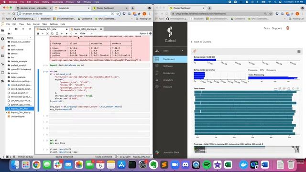306x172 pixels.
Task: Open Slack from the Dock
Action: point(57,165)
